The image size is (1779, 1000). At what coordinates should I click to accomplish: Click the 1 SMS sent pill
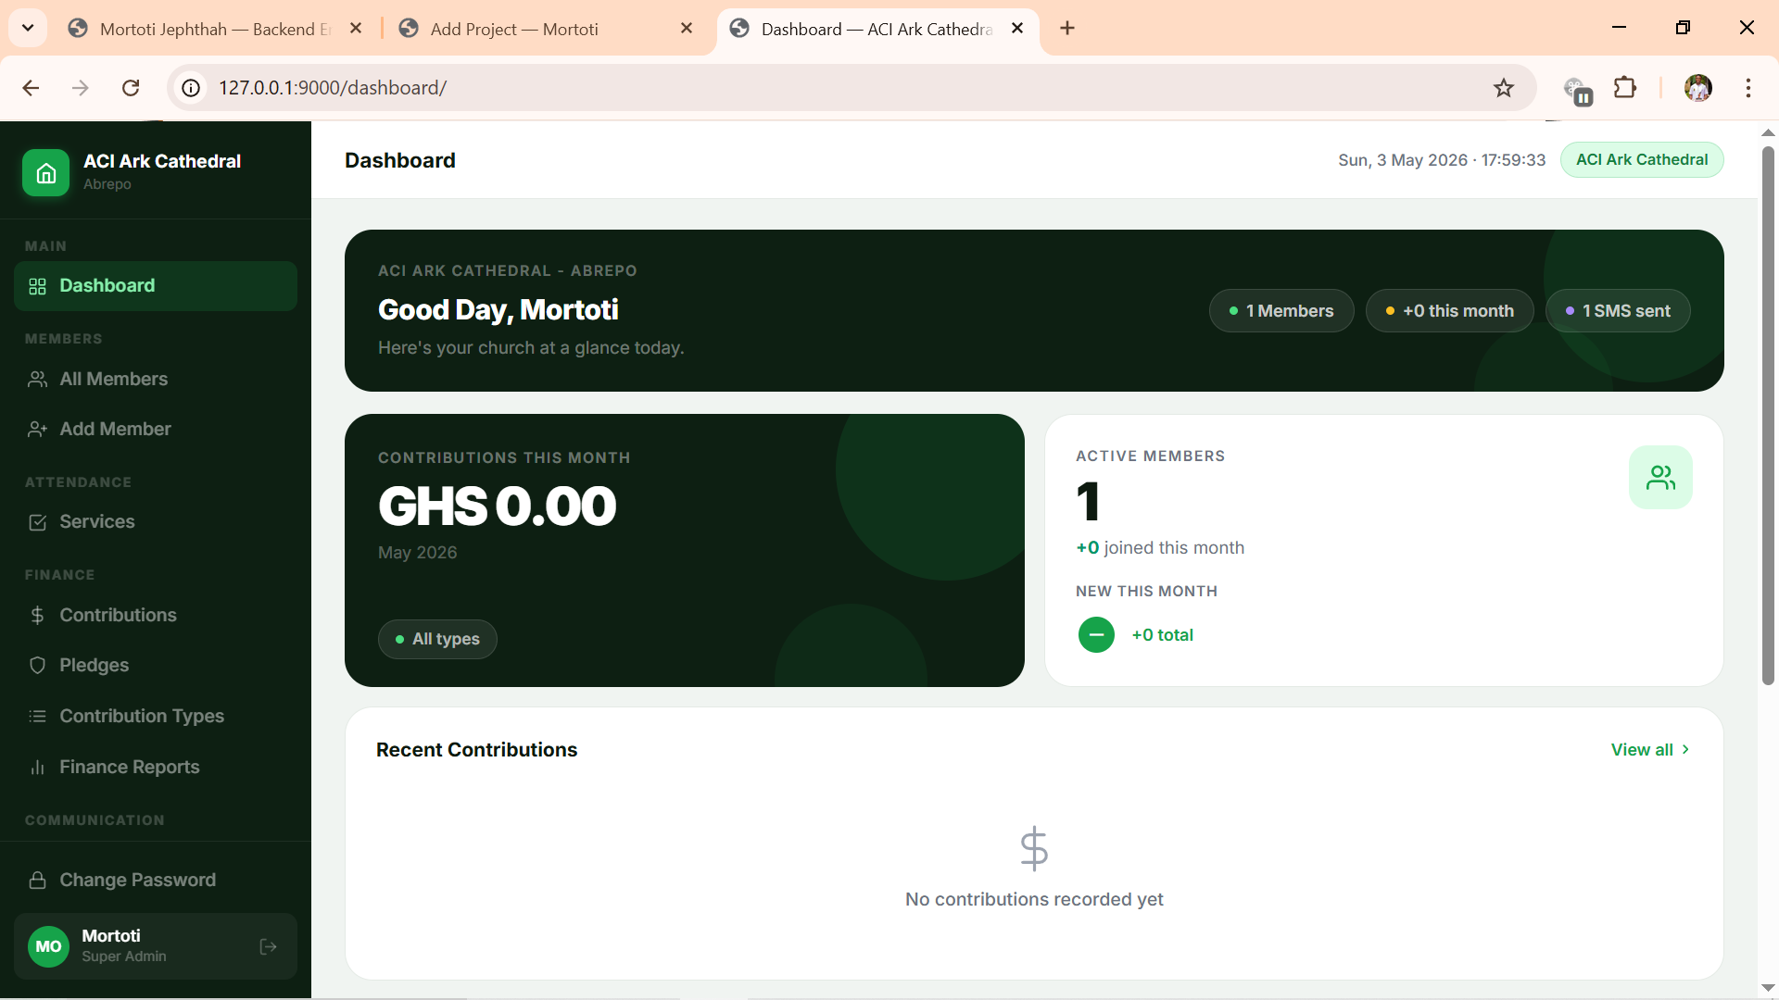1618,311
